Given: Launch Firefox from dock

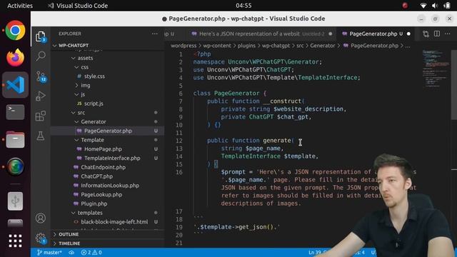Looking at the screenshot, I should tap(15, 58).
